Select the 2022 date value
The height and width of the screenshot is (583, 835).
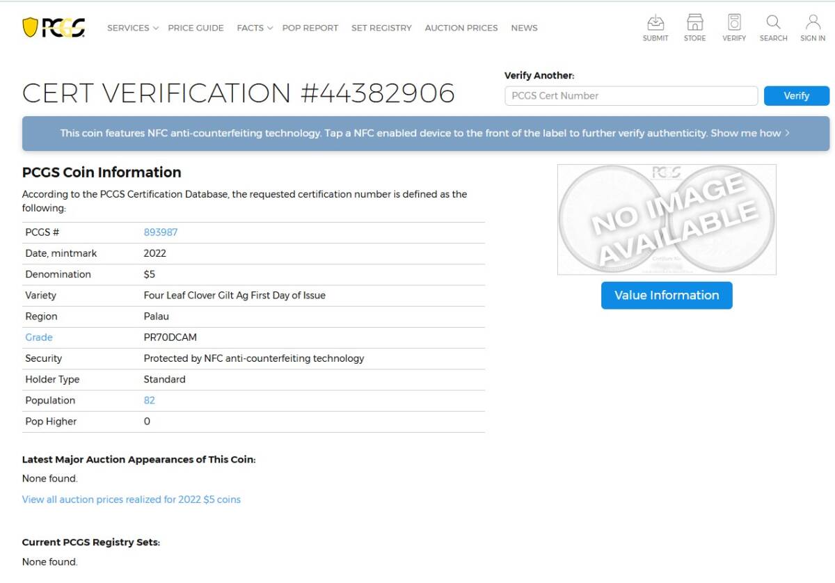(154, 253)
